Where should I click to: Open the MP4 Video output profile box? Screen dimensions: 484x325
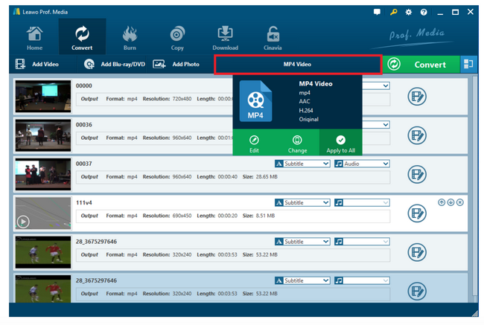[298, 65]
